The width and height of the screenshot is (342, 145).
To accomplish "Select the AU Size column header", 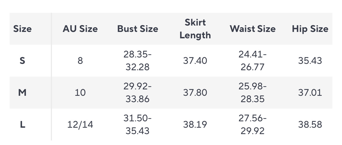I will click(x=80, y=29).
